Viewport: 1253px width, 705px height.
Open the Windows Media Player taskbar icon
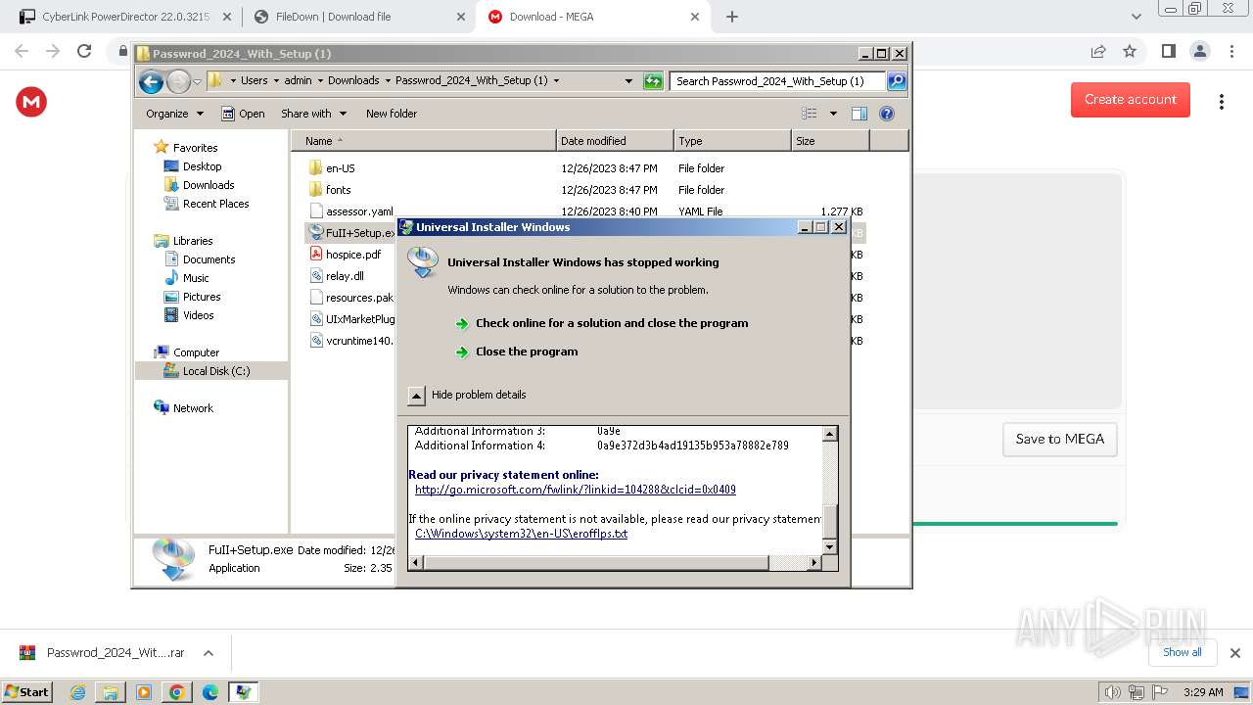tap(144, 692)
